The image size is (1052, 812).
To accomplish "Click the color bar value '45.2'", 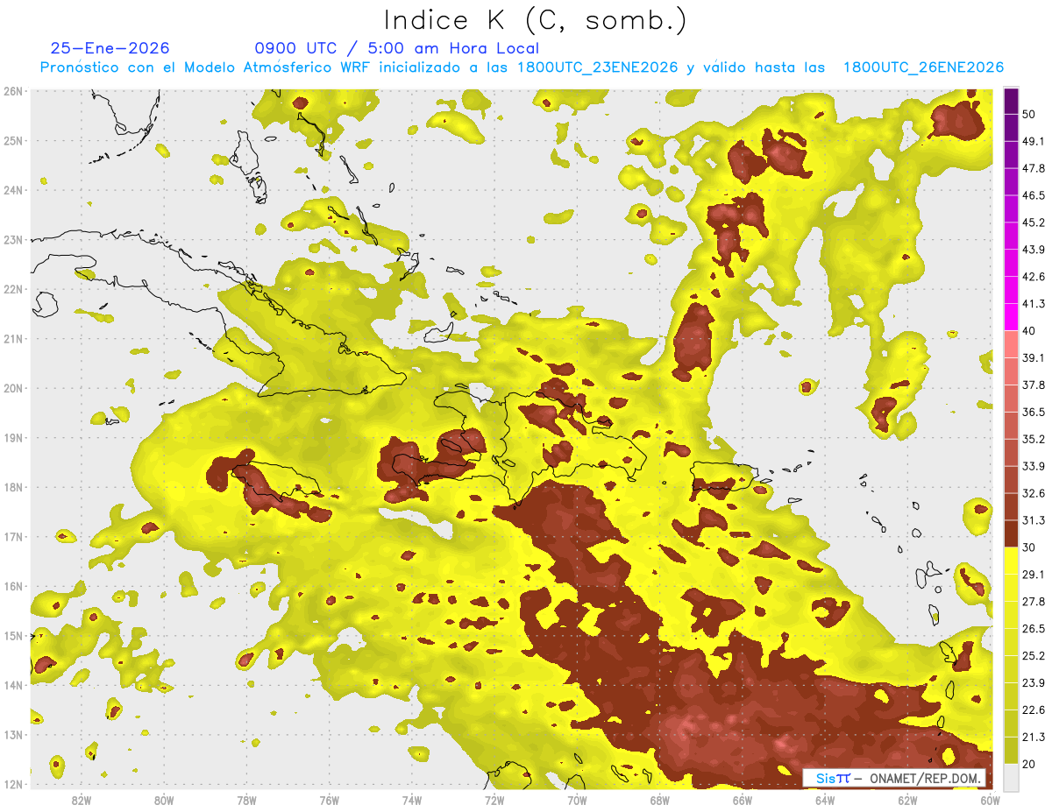I will pos(1033,222).
